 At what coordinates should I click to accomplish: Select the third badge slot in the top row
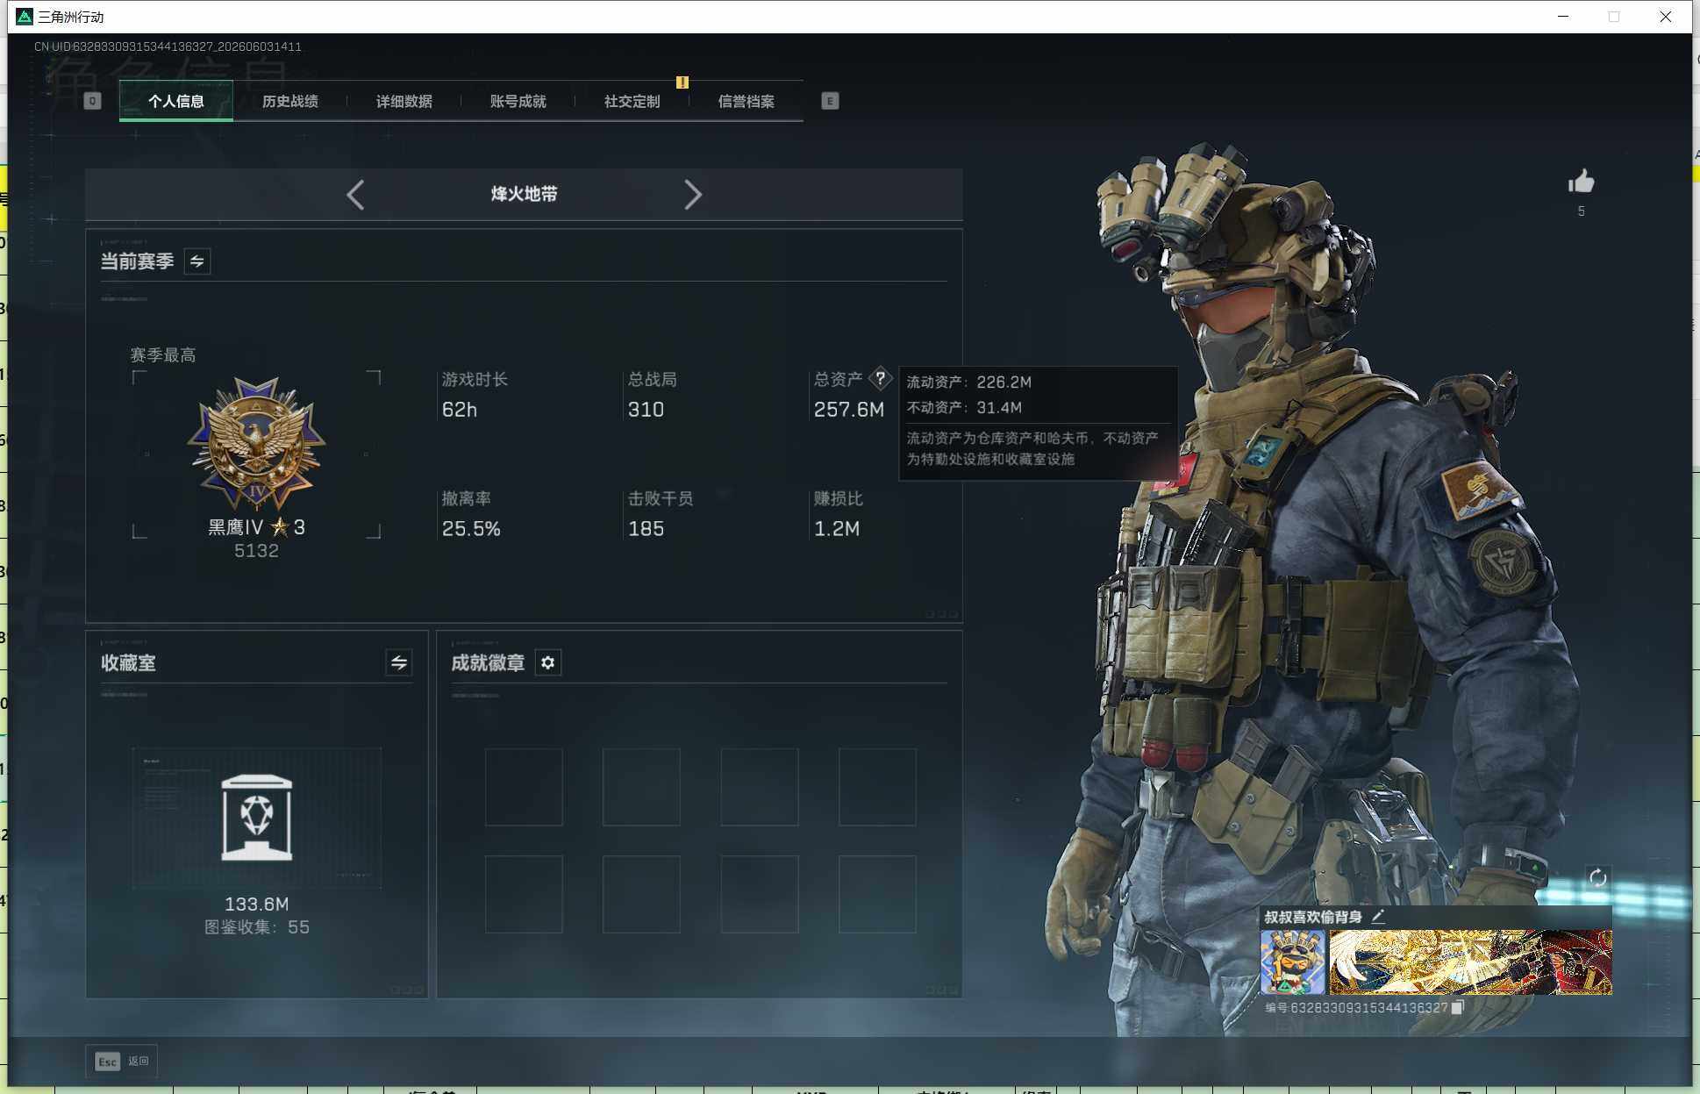point(760,787)
